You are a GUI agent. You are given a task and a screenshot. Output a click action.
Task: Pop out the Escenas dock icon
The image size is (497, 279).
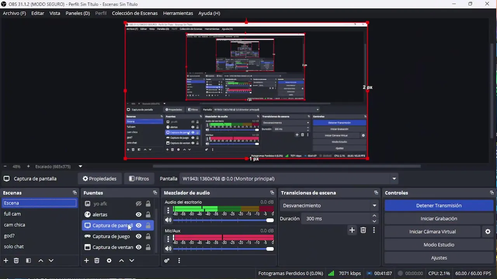tap(75, 193)
